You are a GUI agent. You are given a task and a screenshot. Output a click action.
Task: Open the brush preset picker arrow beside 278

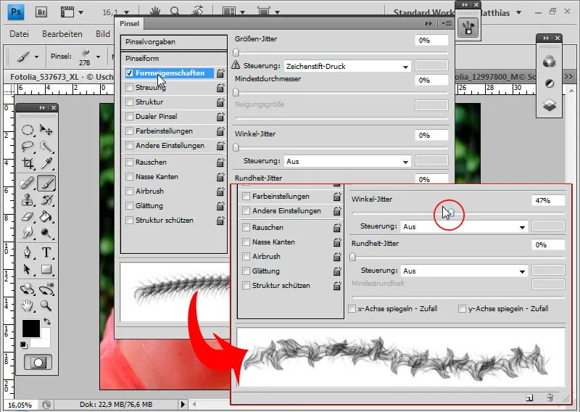(x=98, y=57)
